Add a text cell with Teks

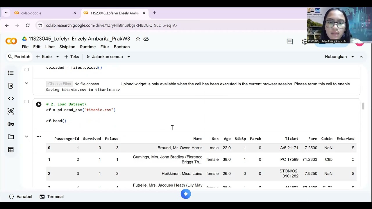click(x=71, y=57)
